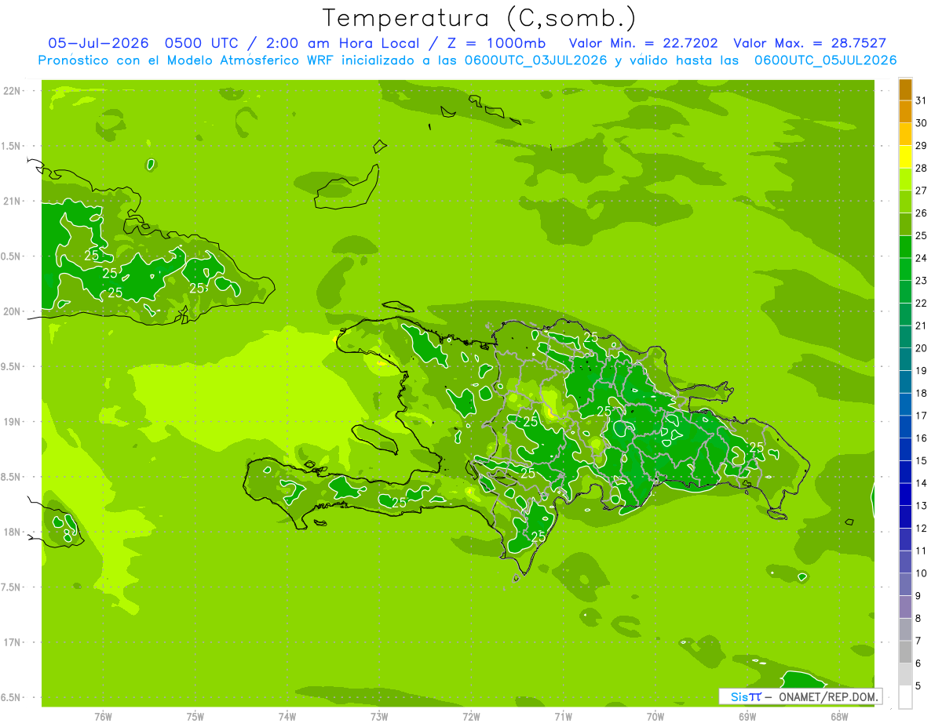Click the '19N' latitude label

(x=13, y=422)
